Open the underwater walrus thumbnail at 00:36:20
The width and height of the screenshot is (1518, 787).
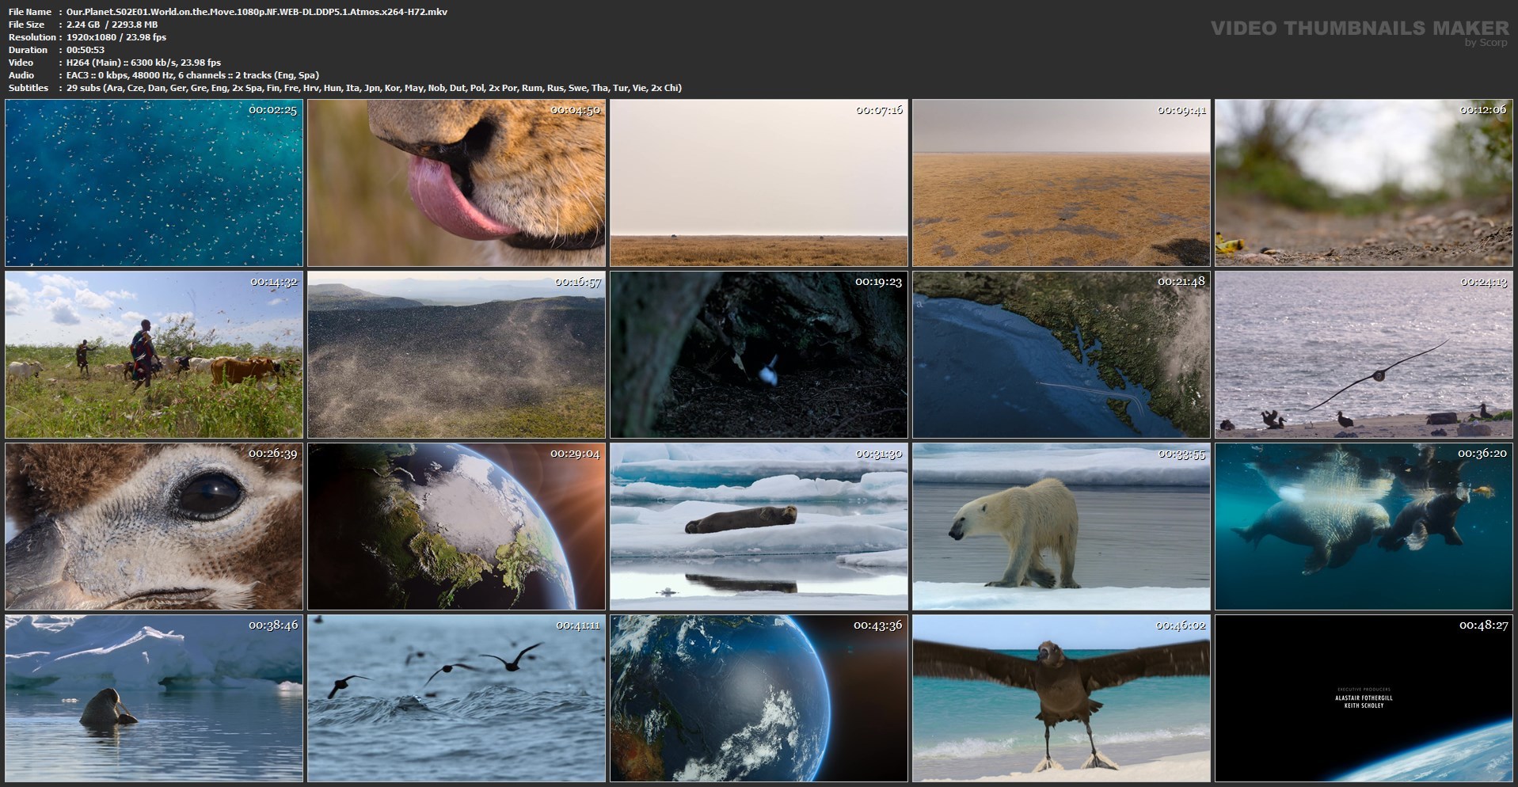click(1364, 527)
